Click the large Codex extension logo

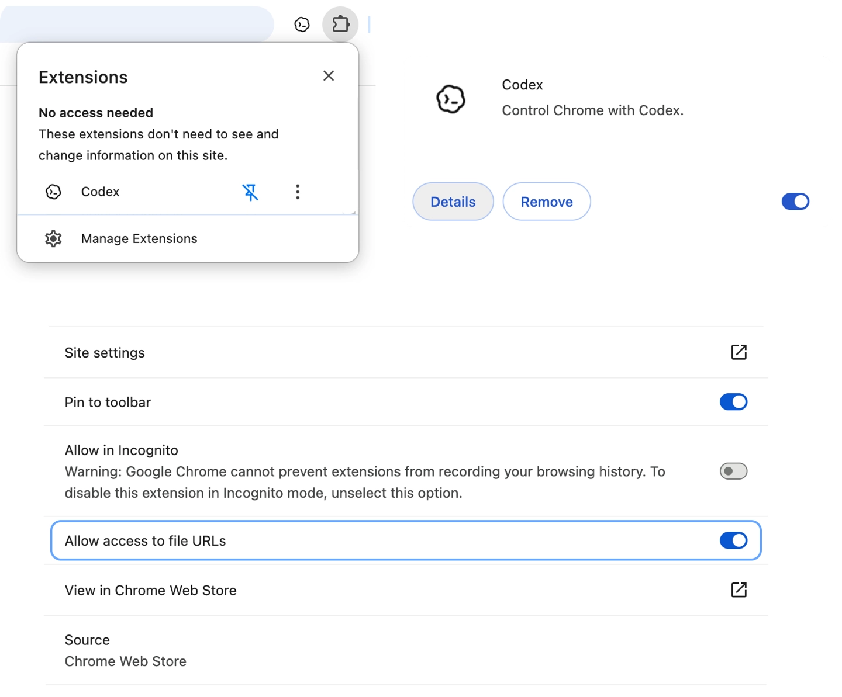[451, 99]
